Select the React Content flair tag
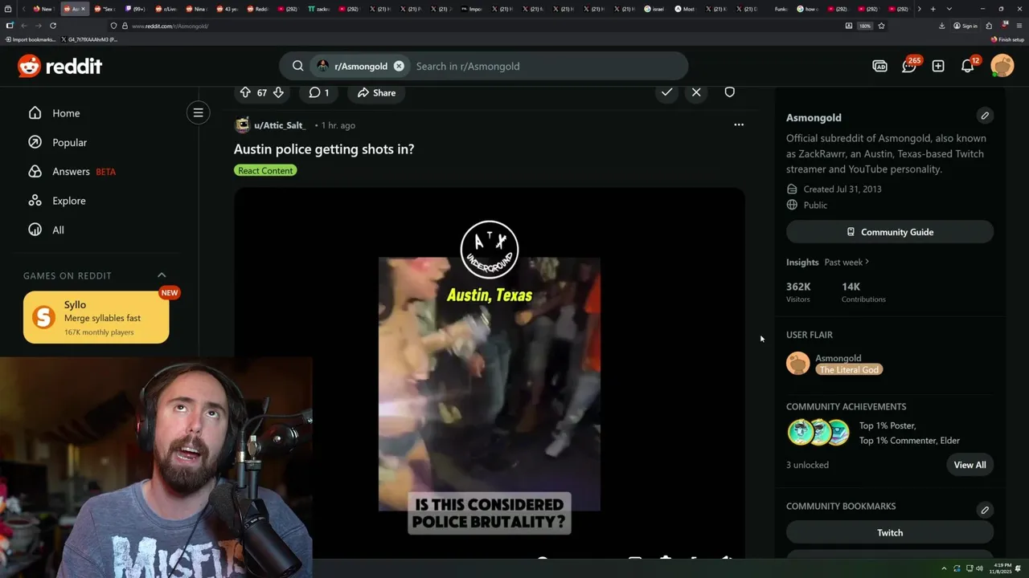 [x=265, y=170]
